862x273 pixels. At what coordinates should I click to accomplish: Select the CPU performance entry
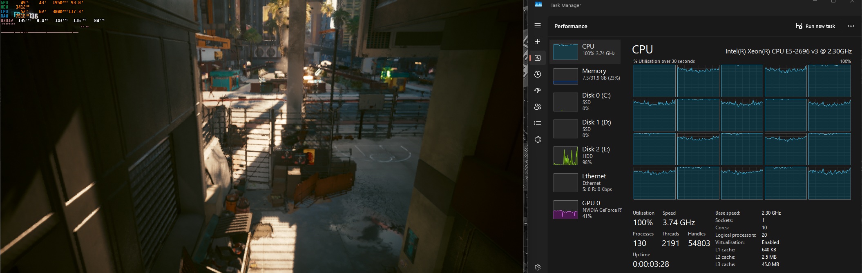coord(585,51)
